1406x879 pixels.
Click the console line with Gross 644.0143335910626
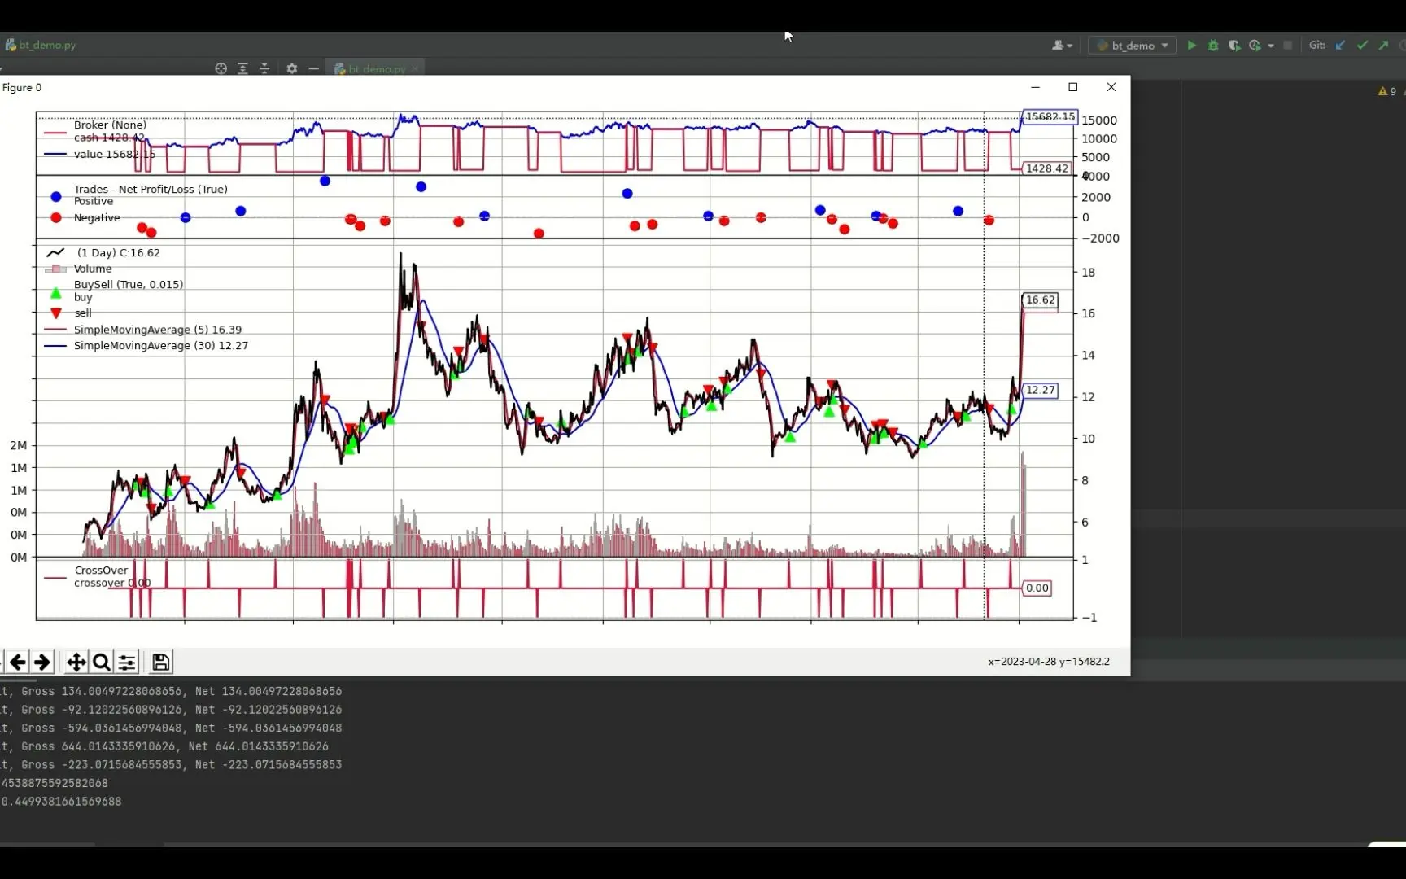coord(165,746)
